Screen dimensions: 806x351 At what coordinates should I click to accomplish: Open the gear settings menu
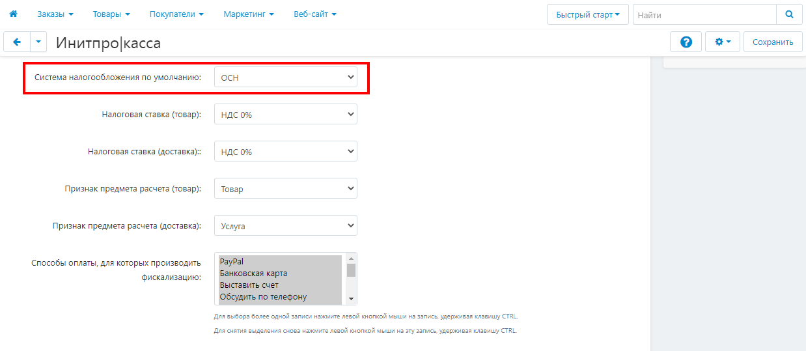[x=723, y=42]
